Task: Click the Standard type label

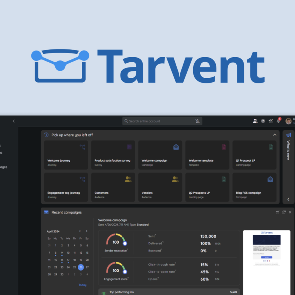Action: pyautogui.click(x=143, y=225)
